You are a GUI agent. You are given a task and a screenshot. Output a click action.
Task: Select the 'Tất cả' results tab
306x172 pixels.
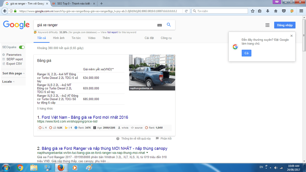click(42, 38)
